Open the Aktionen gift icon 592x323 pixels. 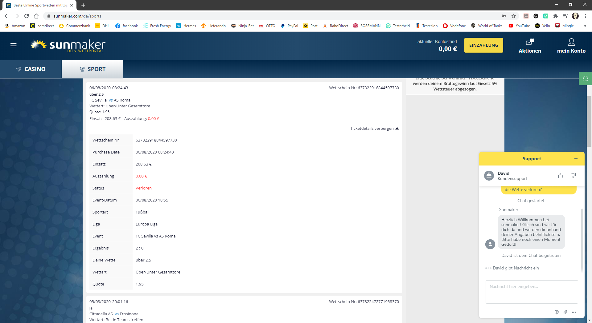pos(530,42)
